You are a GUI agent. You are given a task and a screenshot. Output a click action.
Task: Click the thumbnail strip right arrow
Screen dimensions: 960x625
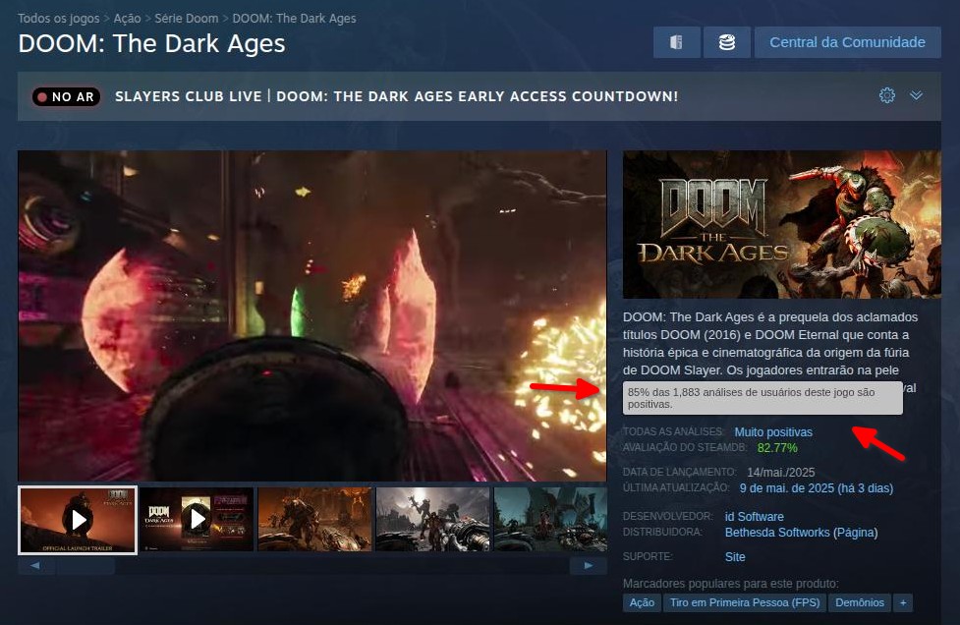click(x=589, y=566)
